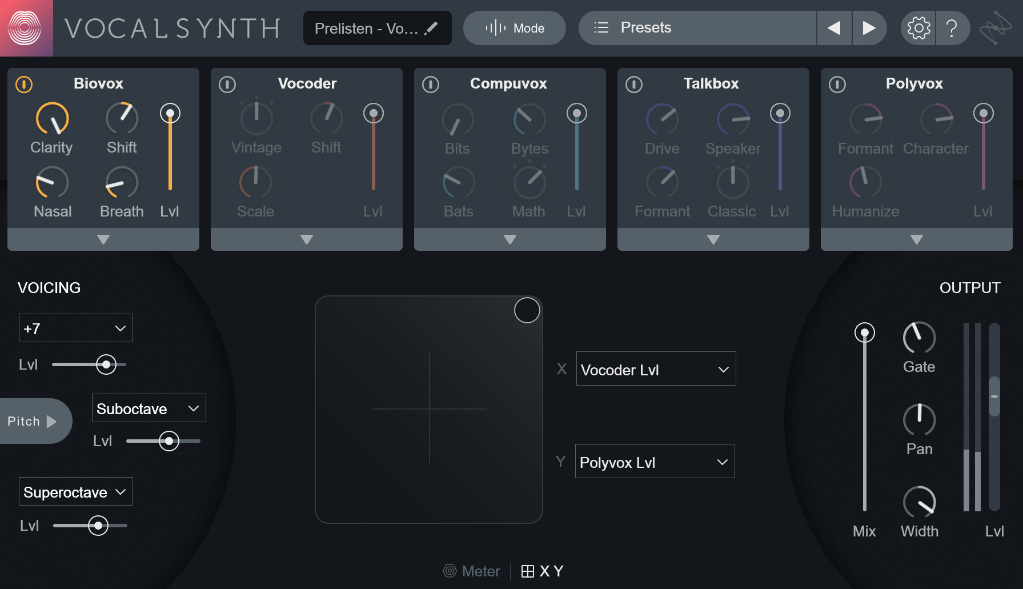Click the XY pad puck handle
Screen dimensions: 1023x589
pos(527,310)
